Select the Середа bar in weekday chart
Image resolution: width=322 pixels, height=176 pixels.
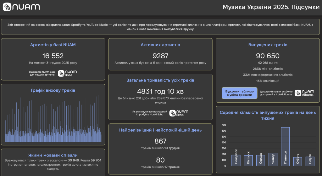pos(260,160)
